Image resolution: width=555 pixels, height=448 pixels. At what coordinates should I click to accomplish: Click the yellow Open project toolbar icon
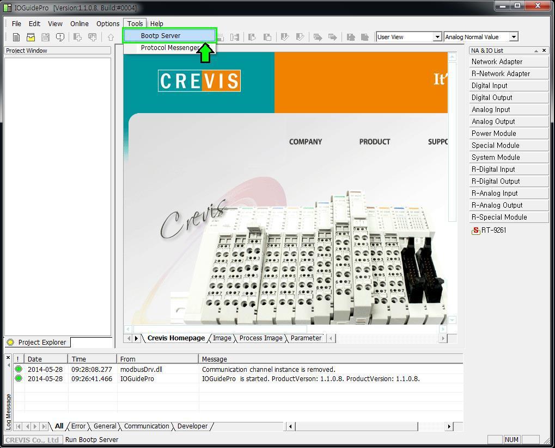(31, 37)
